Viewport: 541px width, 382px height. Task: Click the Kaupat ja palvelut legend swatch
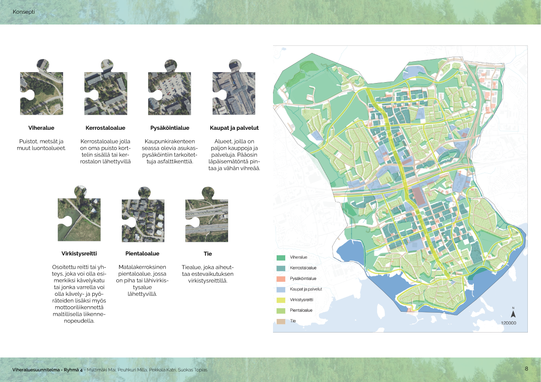coord(281,290)
